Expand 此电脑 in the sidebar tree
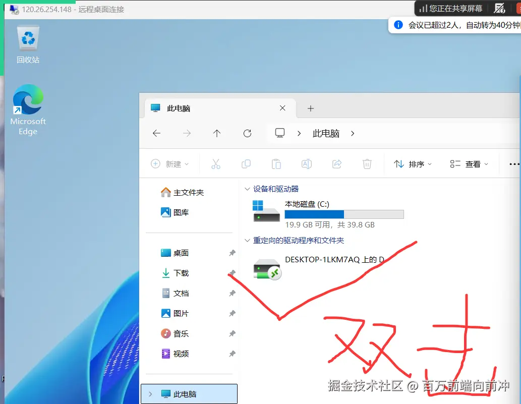This screenshot has height=404, width=521. [x=150, y=393]
